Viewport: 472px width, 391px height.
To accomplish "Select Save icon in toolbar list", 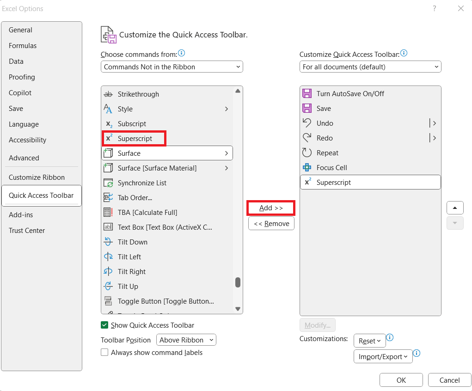I will click(307, 108).
